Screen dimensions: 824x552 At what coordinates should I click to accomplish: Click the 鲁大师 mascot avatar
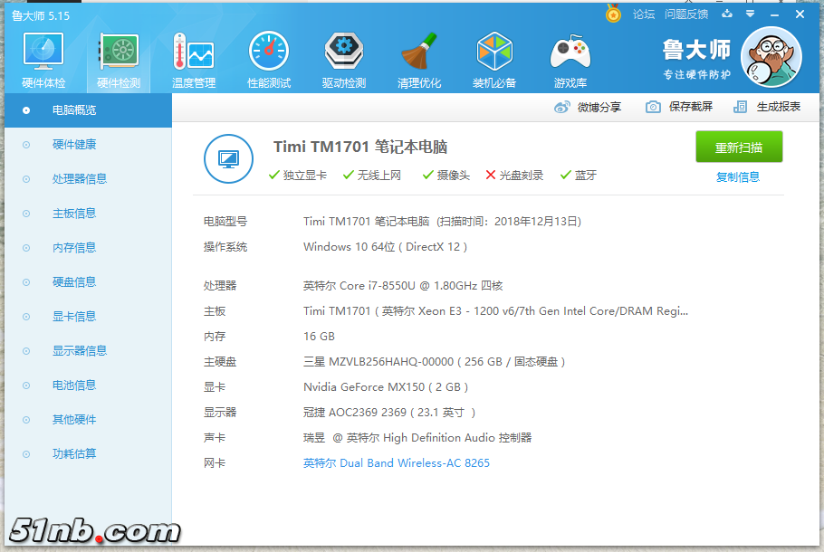tap(771, 57)
